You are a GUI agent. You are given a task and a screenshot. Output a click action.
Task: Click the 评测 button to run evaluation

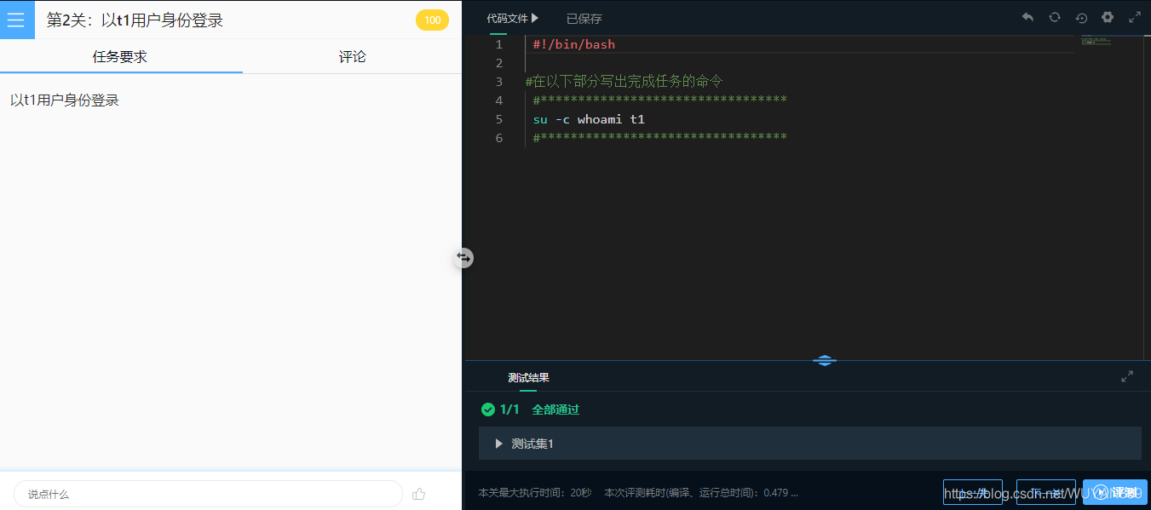1114,491
